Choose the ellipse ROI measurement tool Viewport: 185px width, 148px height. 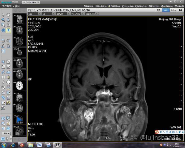tap(8, 67)
